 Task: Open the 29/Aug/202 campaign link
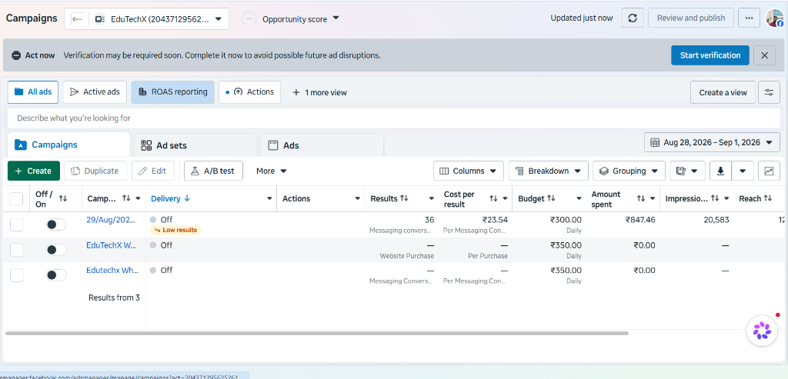(x=112, y=219)
